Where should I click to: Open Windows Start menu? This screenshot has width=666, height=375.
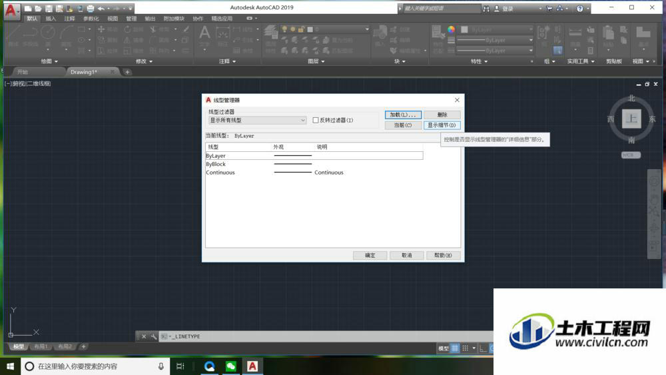[x=10, y=366]
